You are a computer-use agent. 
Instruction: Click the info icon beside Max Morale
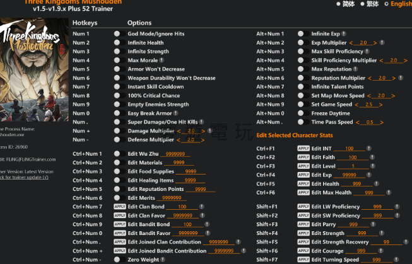point(162,60)
